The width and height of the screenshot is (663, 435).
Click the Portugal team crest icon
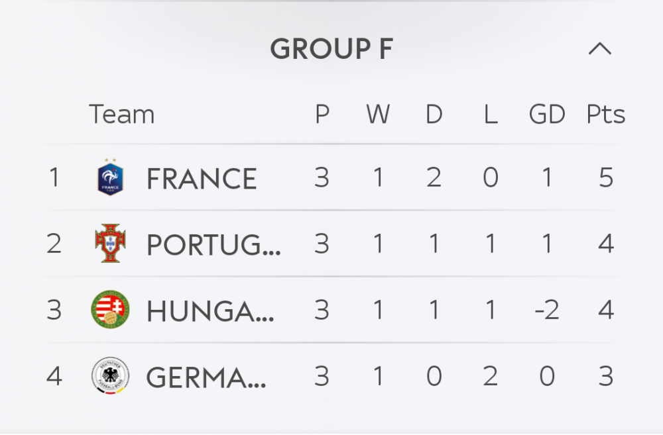click(x=110, y=244)
